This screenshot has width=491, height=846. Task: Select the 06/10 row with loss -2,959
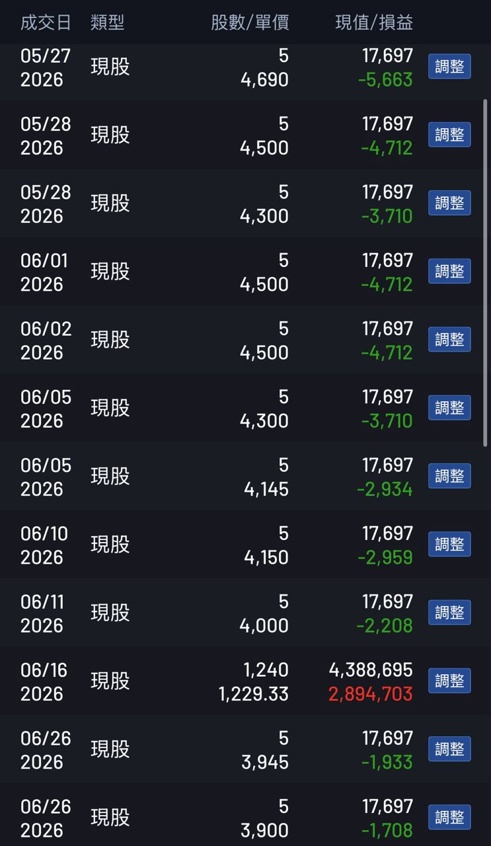click(245, 545)
